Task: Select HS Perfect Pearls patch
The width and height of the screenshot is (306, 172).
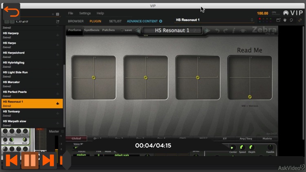Action: 32,94
